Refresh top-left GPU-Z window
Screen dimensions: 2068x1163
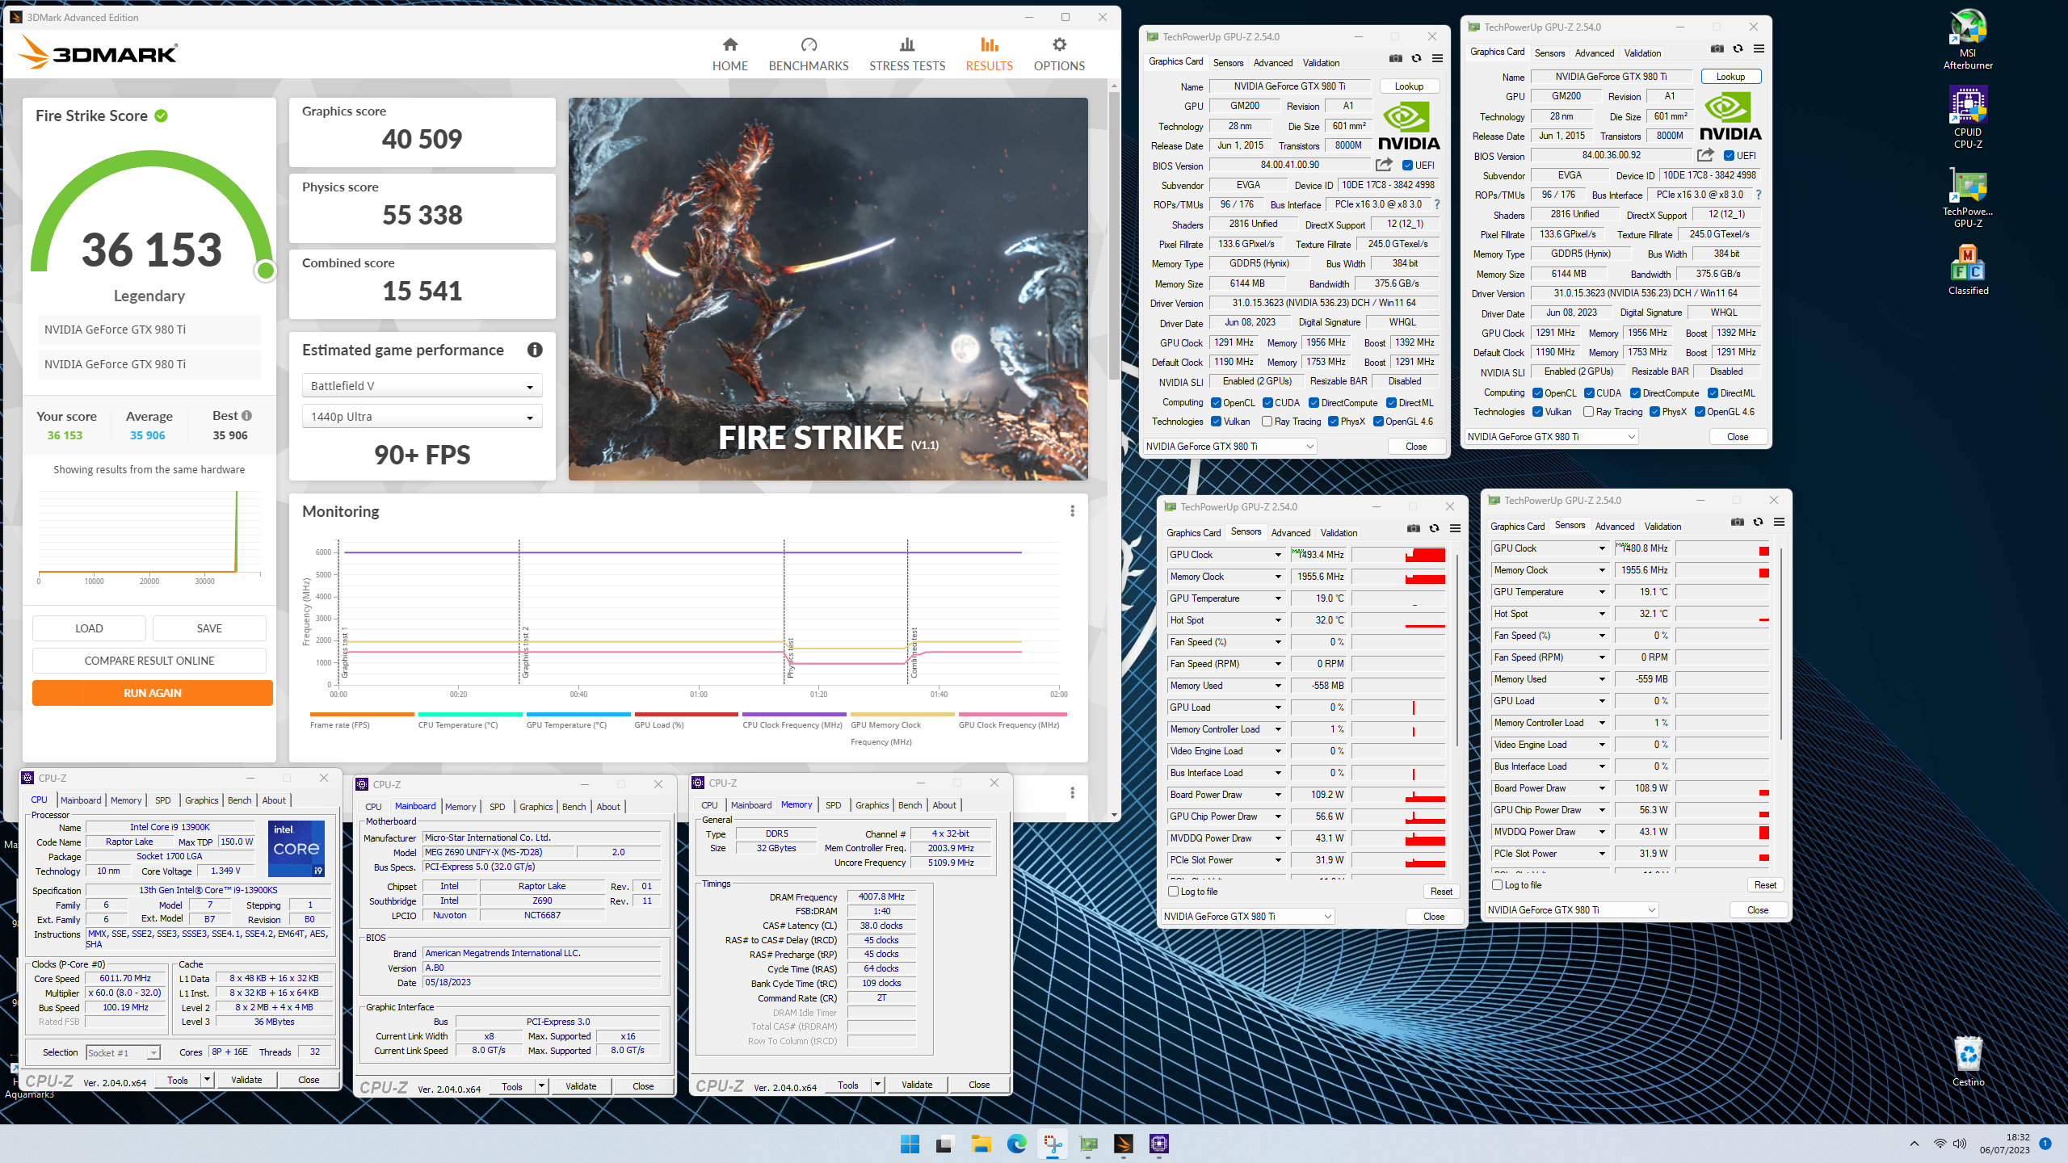point(1416,58)
